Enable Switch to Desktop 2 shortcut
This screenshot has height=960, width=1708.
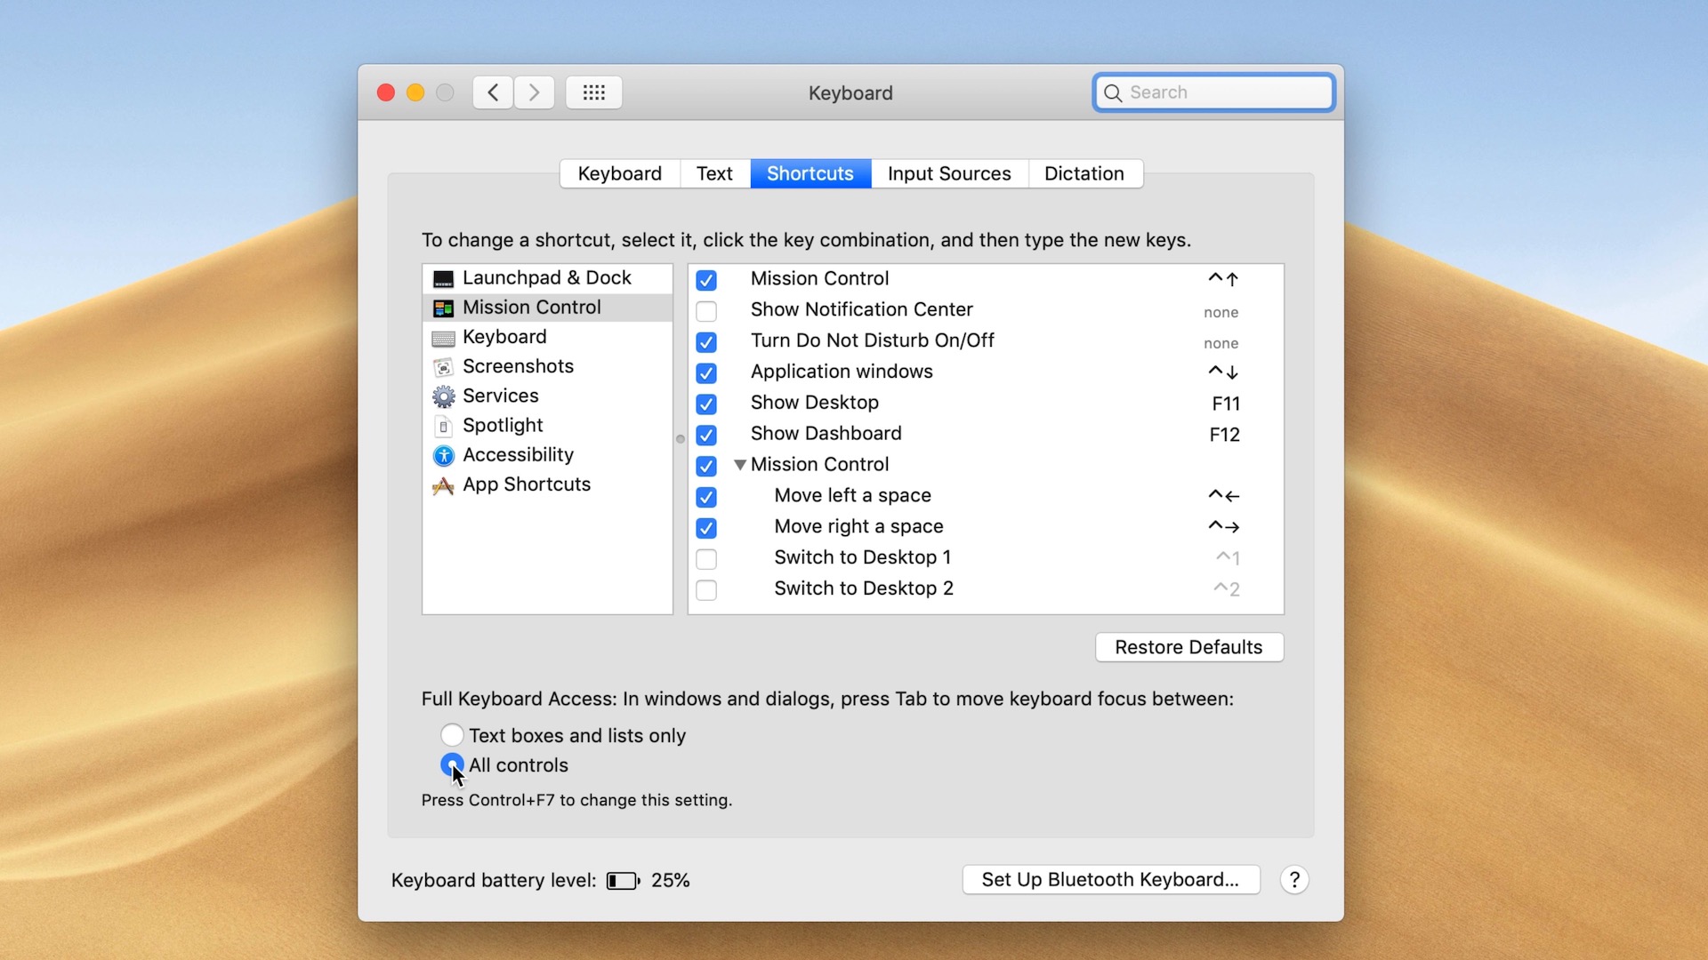tap(705, 588)
